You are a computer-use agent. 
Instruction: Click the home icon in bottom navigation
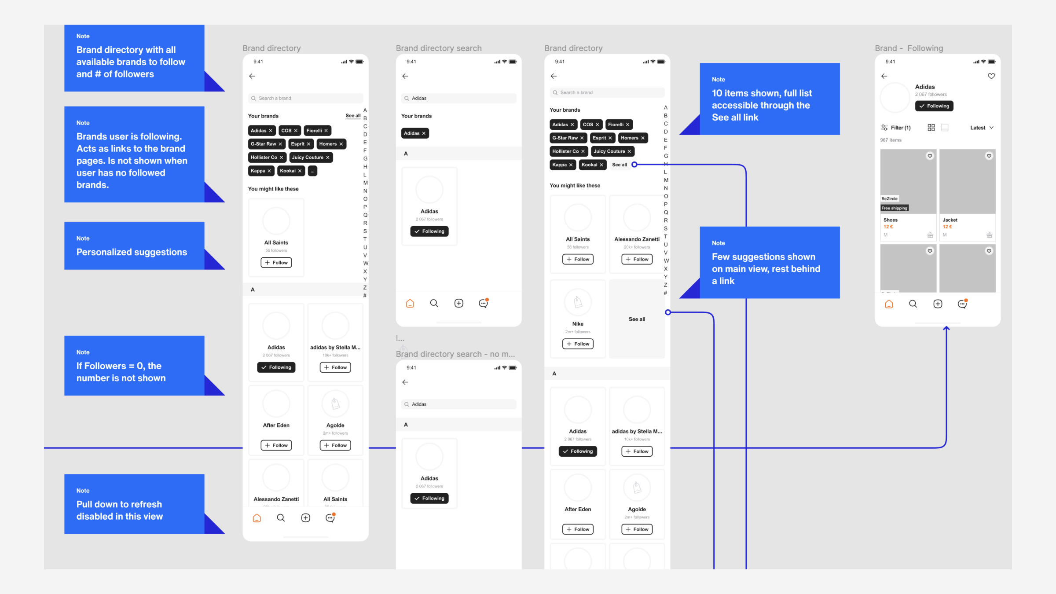coord(257,517)
